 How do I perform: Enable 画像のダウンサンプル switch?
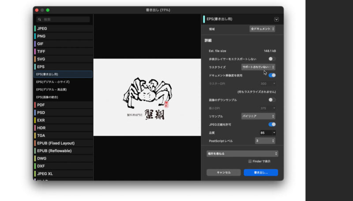(x=272, y=100)
